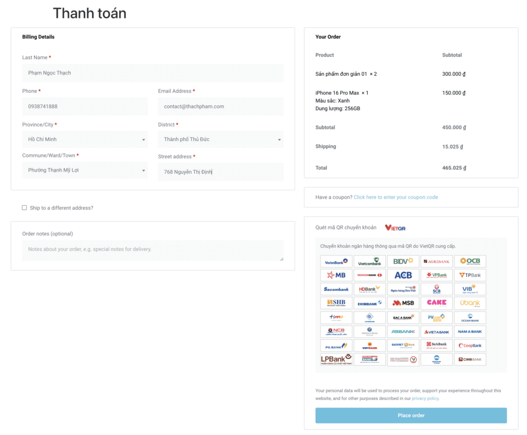Open the Commune/Ward/Town dropdown
Screen dimensions: 527x435
tap(85, 170)
